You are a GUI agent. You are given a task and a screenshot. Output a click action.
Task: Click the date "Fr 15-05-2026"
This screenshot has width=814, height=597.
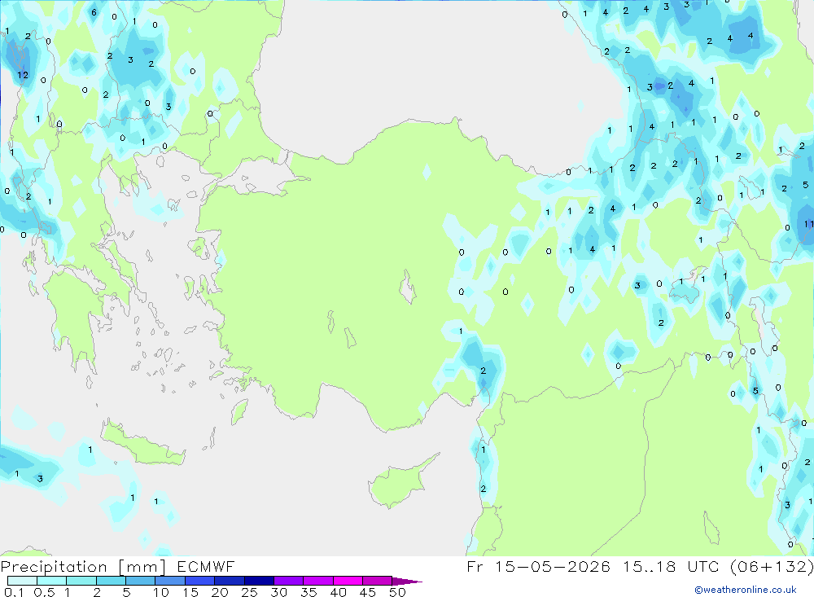pos(538,566)
